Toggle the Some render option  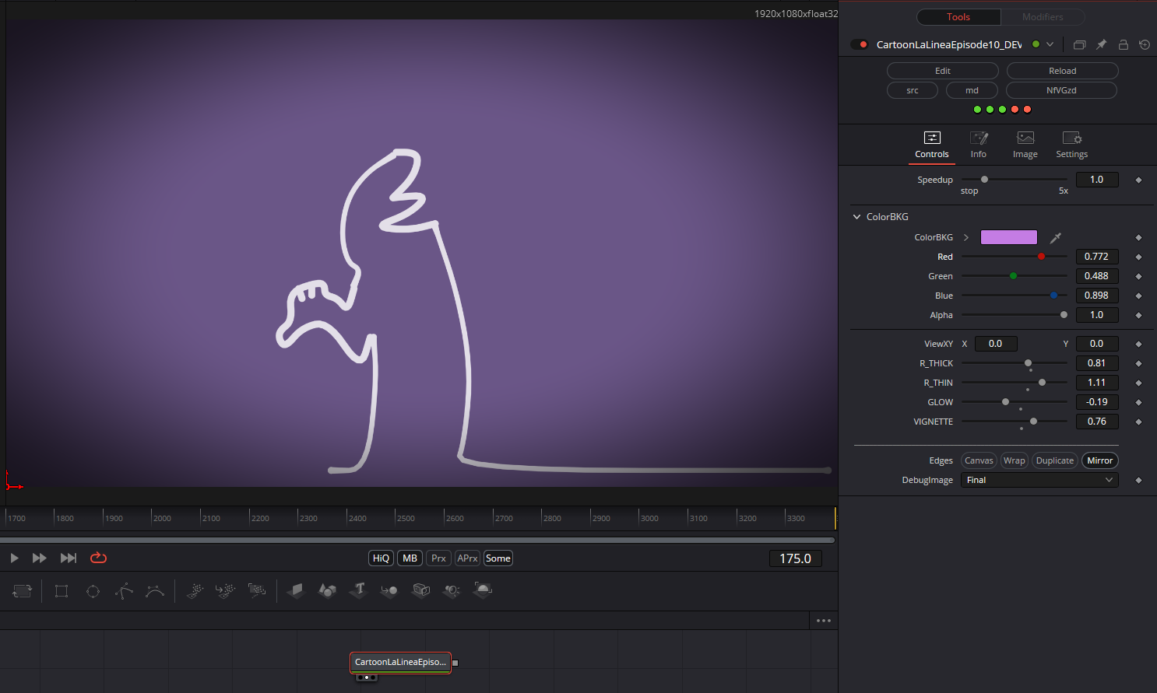(498, 558)
